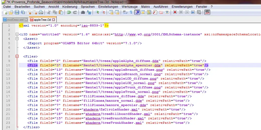Screen dimensions: 261x130
Task: Switch to the modDesc.xml tab
Action: (15, 19)
